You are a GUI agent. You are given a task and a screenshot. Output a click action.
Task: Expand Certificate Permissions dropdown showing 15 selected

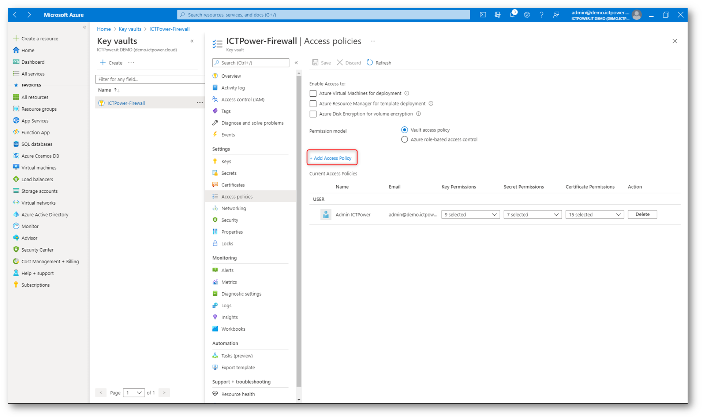click(595, 215)
